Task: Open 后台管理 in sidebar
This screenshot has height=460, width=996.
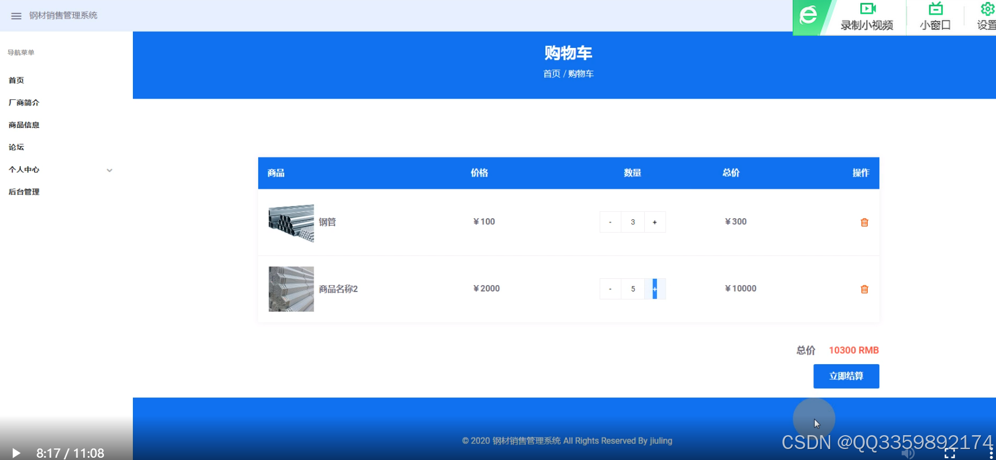Action: [x=24, y=192]
